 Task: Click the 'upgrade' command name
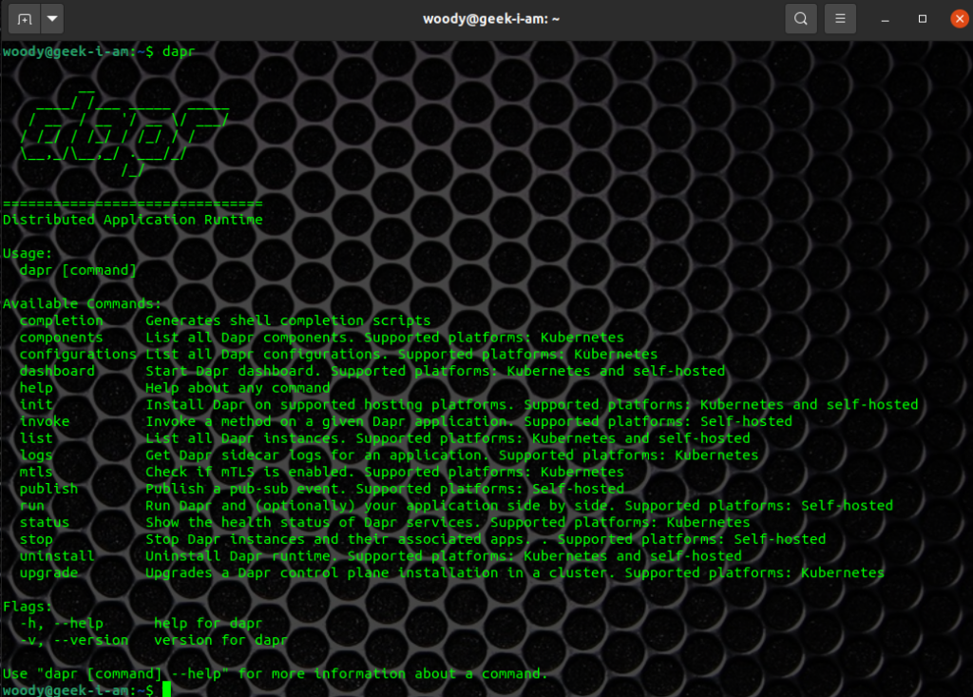click(48, 572)
